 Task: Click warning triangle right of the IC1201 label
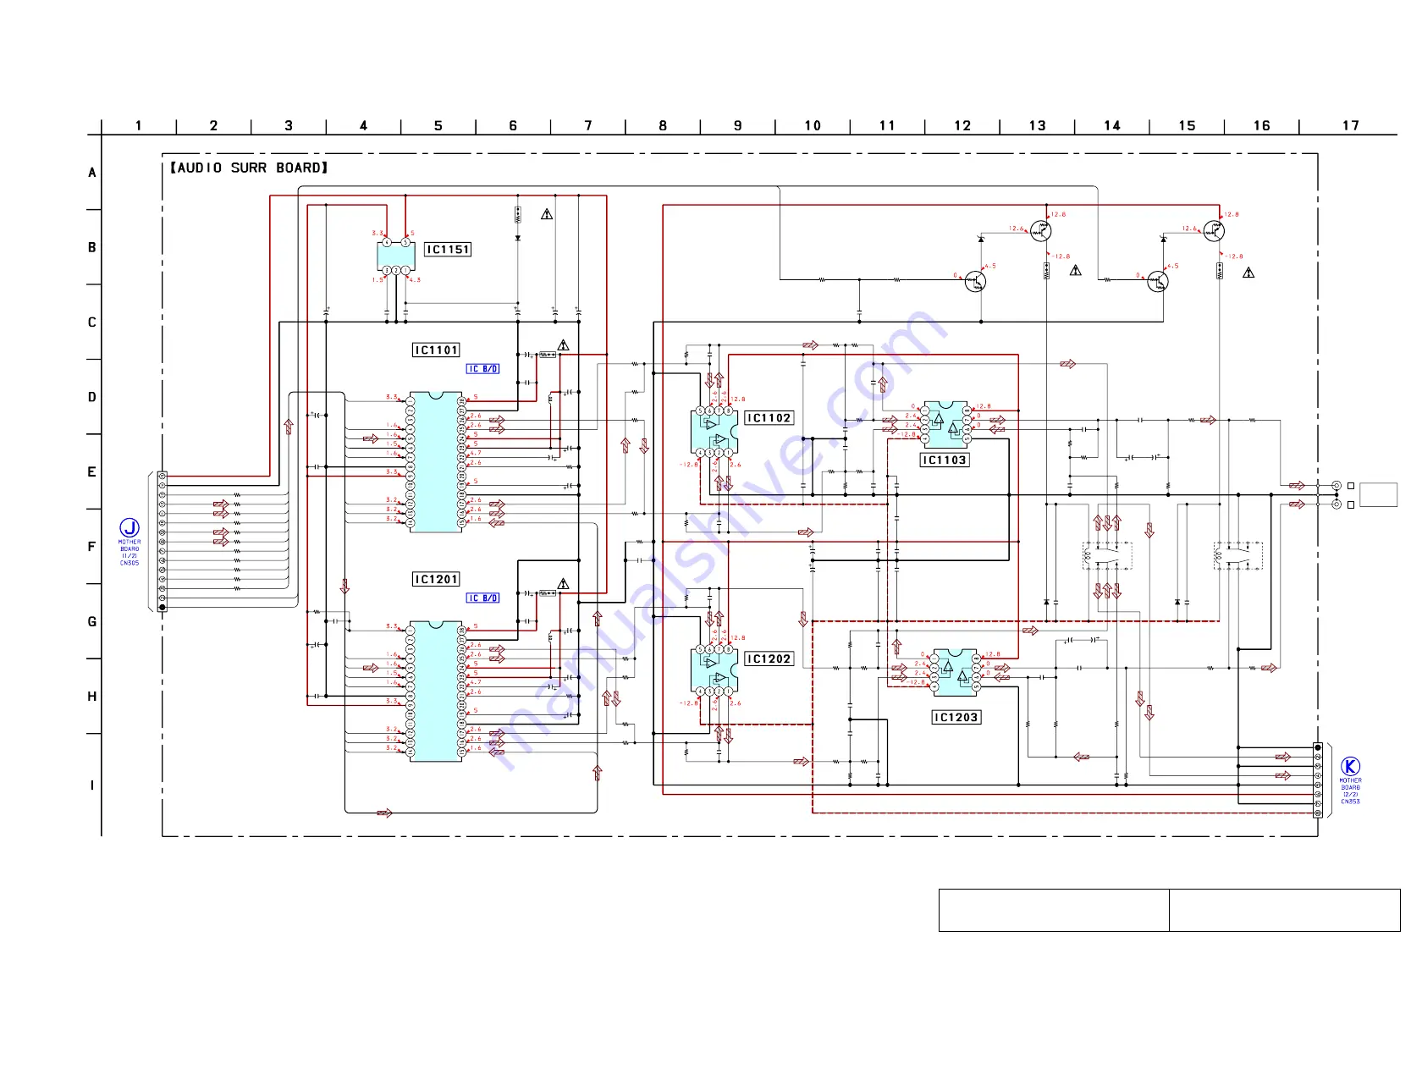(x=564, y=584)
